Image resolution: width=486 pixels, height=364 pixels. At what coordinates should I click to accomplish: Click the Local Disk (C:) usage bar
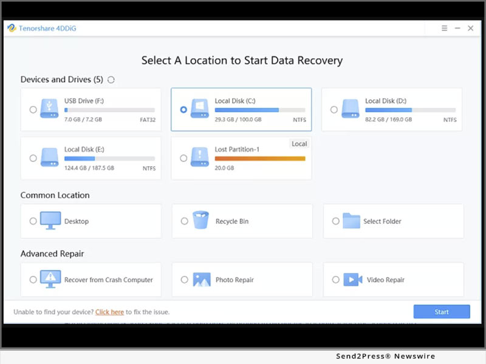(260, 110)
